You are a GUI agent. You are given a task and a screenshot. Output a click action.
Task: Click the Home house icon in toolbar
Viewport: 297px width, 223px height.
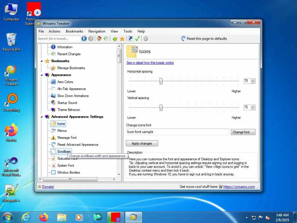coord(99,39)
